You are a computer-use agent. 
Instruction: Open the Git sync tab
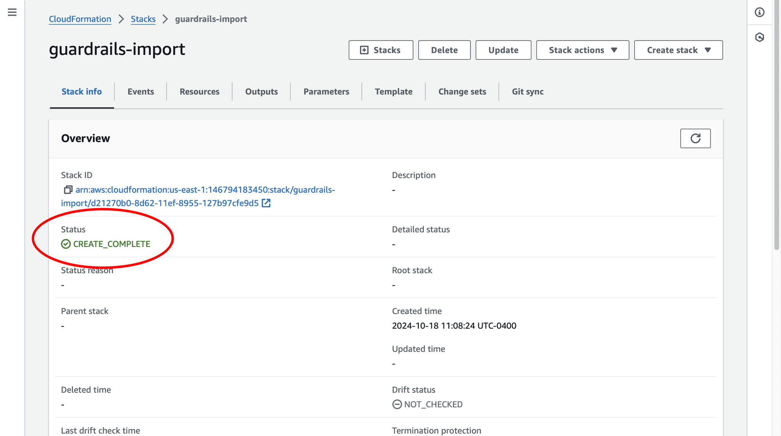pos(528,91)
